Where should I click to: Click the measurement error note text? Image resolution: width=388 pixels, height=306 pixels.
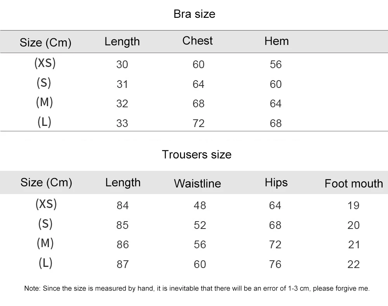[x=197, y=288]
